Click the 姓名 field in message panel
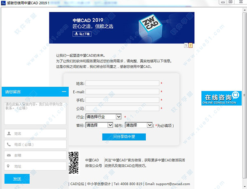Image resolution: width=247 pixels, height=189 pixels. point(35,134)
